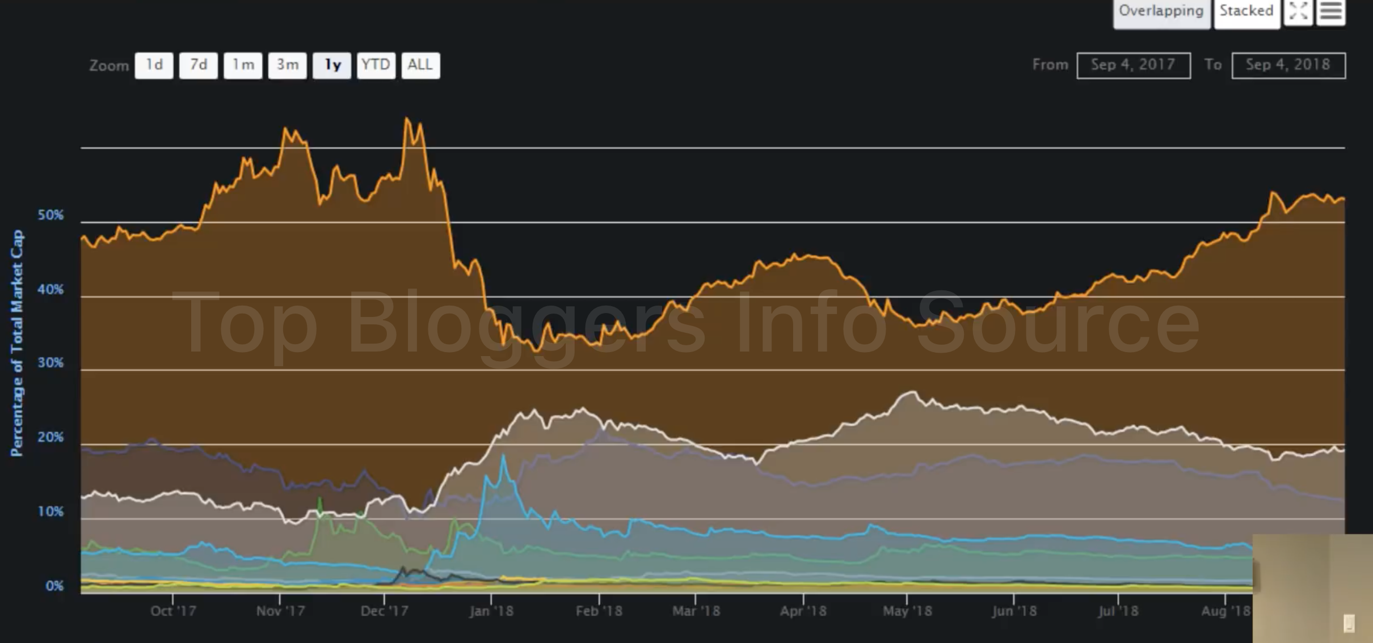Viewport: 1373px width, 643px height.
Task: Edit the From date field Sep 4, 2017
Action: coord(1133,65)
